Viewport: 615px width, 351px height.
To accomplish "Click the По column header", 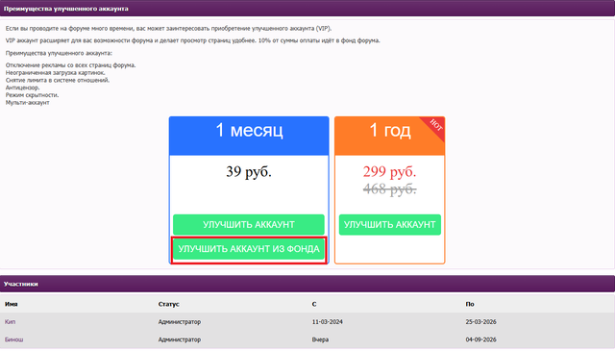I will pos(470,304).
